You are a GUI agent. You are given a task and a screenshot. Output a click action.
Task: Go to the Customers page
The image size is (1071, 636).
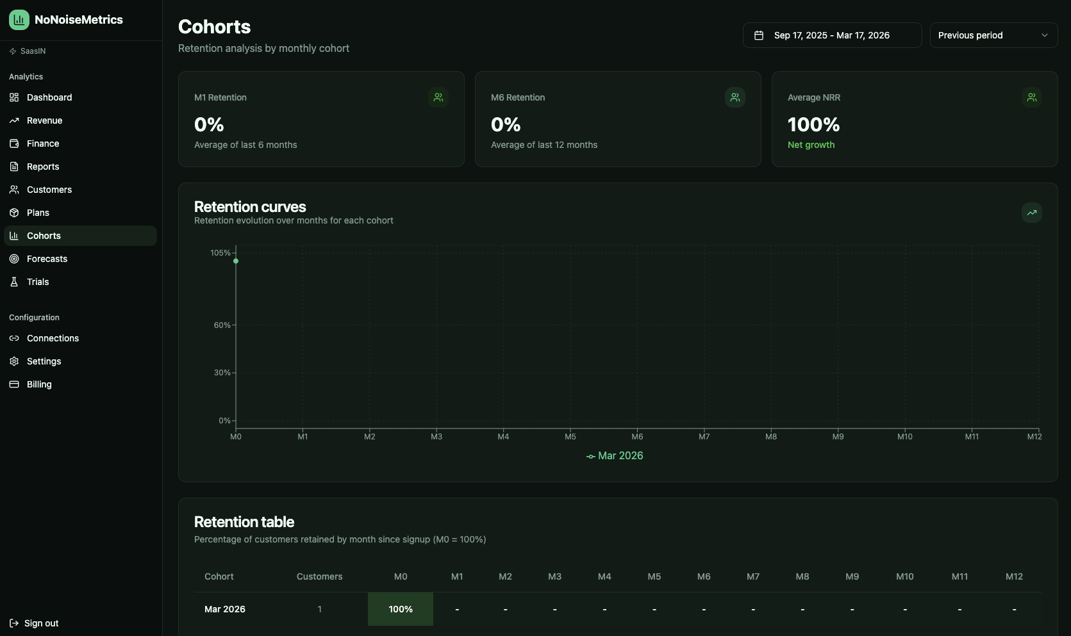coord(49,190)
